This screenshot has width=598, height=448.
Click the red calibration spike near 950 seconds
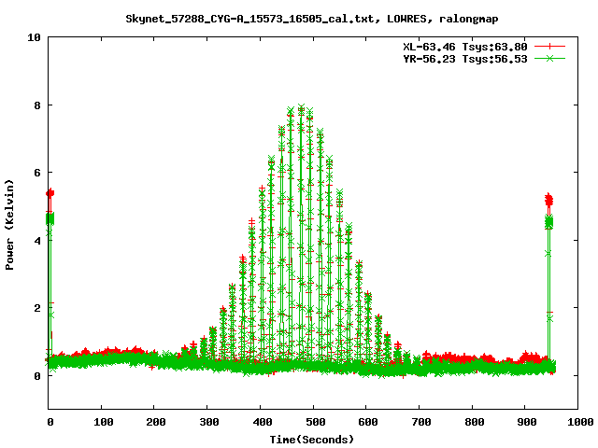pyautogui.click(x=548, y=200)
